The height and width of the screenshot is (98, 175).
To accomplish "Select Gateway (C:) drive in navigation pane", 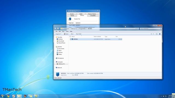I will (61, 64).
